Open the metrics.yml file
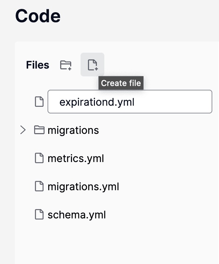219x264 pixels. click(x=76, y=158)
